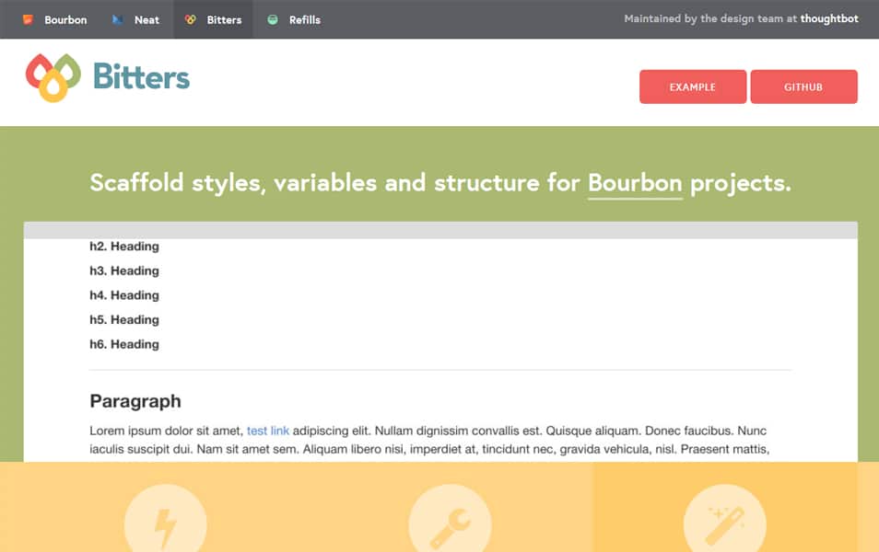This screenshot has width=879, height=552.
Task: Click the gray scrollbar atop the example frame
Action: click(x=439, y=227)
